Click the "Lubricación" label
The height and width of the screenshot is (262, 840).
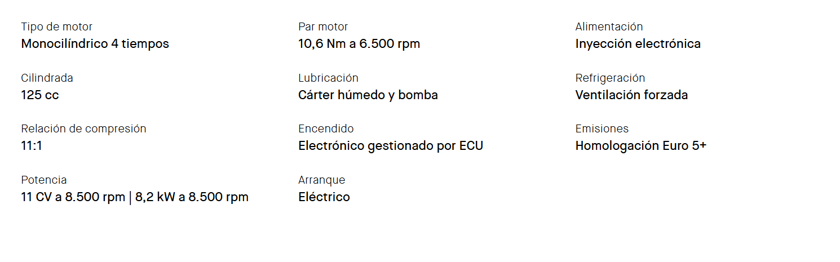pos(328,78)
